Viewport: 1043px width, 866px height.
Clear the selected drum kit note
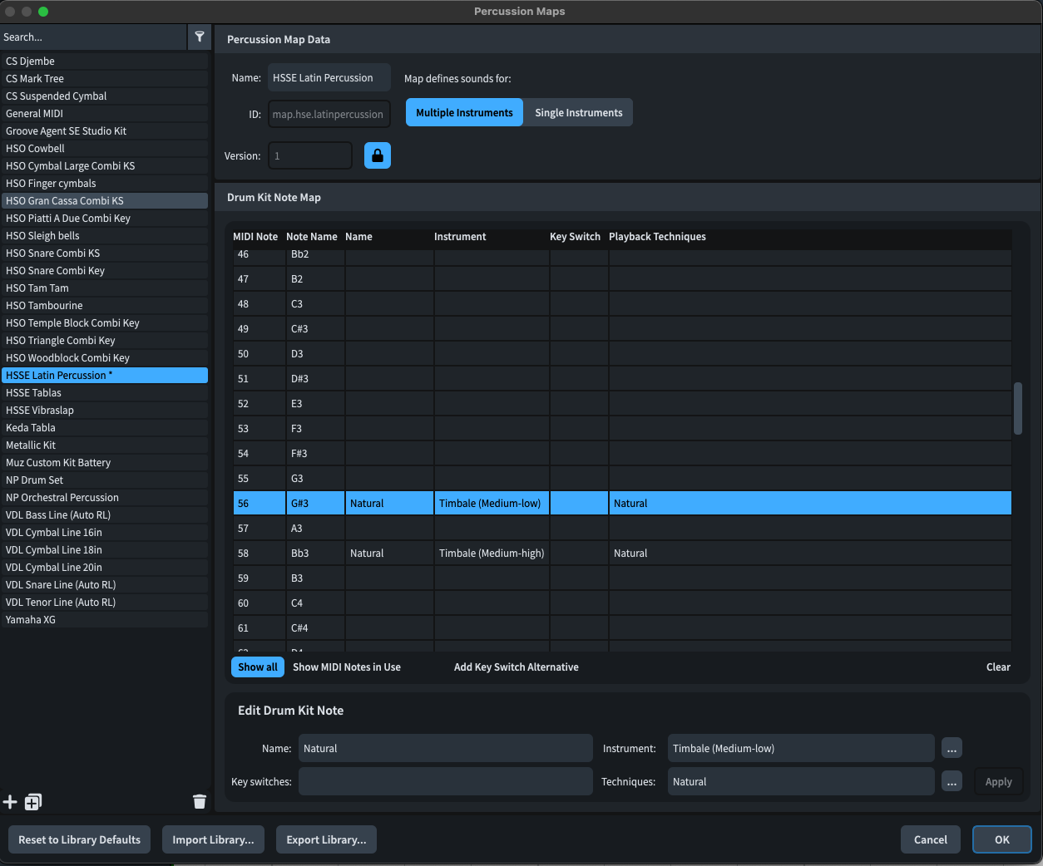[998, 667]
